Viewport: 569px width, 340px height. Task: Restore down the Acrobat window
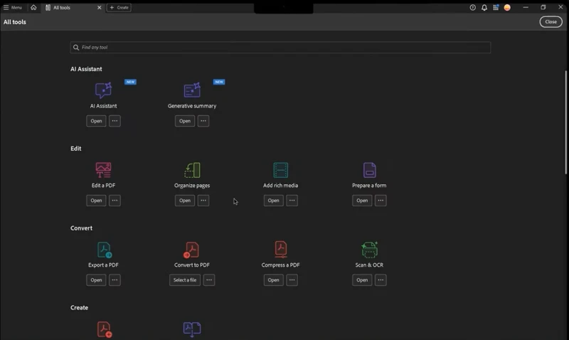543,7
